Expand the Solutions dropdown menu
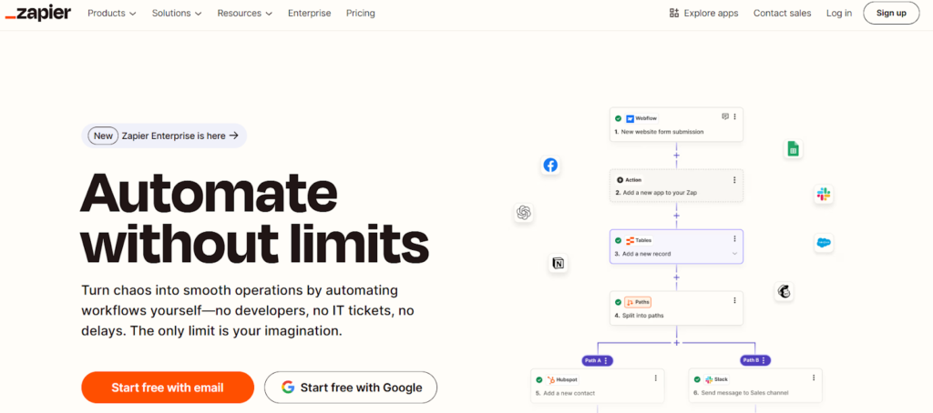 tap(178, 14)
